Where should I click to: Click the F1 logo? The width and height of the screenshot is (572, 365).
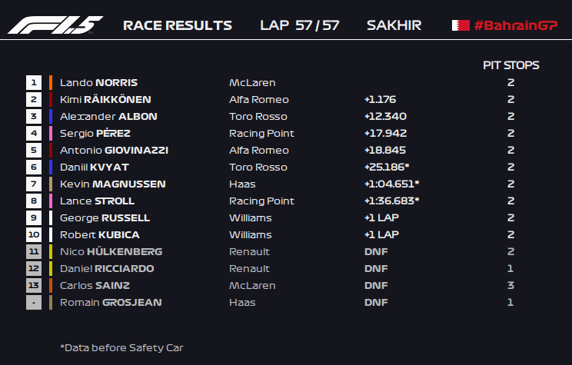(55, 25)
